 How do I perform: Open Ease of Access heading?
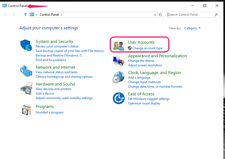pos(141,94)
